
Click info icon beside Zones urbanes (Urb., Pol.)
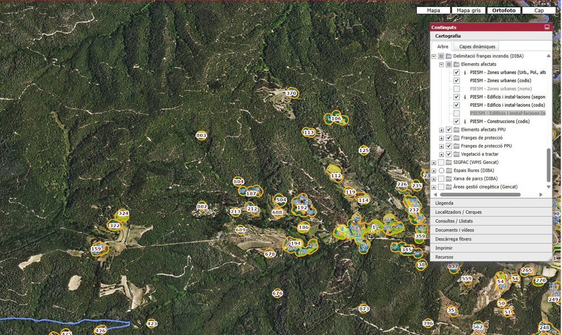pyautogui.click(x=465, y=73)
